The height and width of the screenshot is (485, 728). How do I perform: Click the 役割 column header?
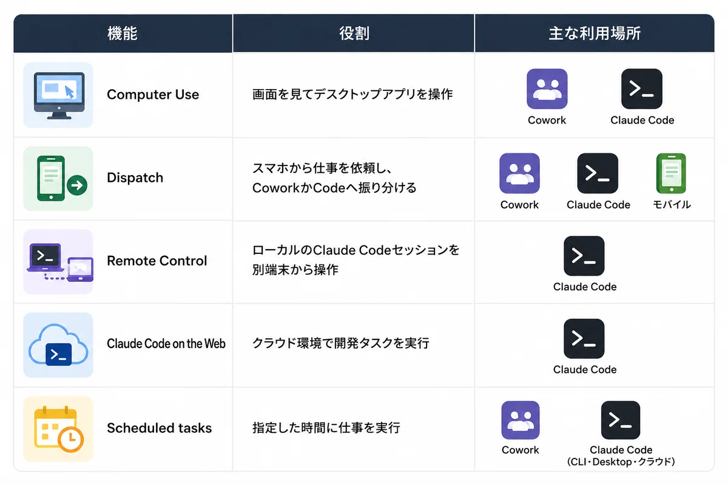pos(354,33)
